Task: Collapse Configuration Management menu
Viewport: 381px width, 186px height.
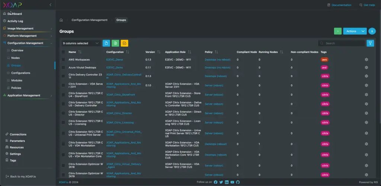Action: point(28,43)
